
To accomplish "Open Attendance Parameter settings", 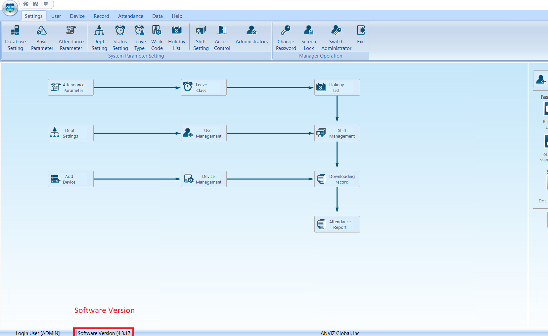I will pos(70,37).
